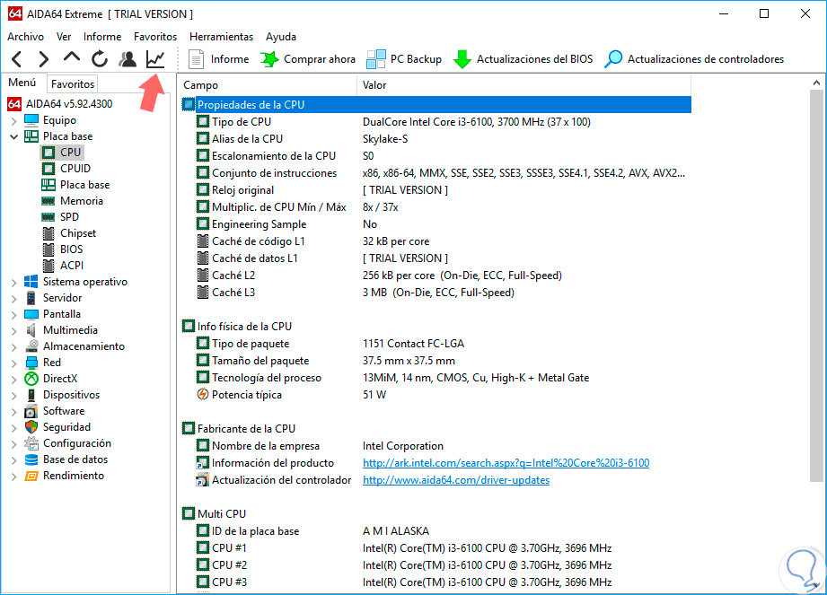Refresh the current page

click(99, 59)
